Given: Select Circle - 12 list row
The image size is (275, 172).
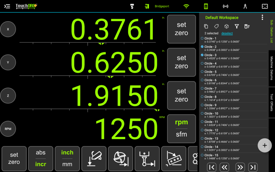Looking at the screenshot, I should pyautogui.click(x=234, y=132).
